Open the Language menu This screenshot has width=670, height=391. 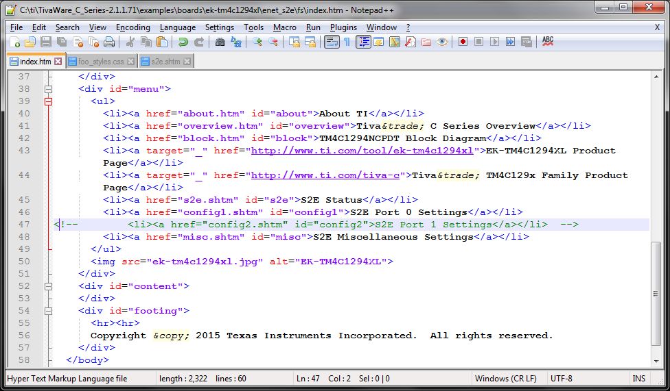pos(177,27)
